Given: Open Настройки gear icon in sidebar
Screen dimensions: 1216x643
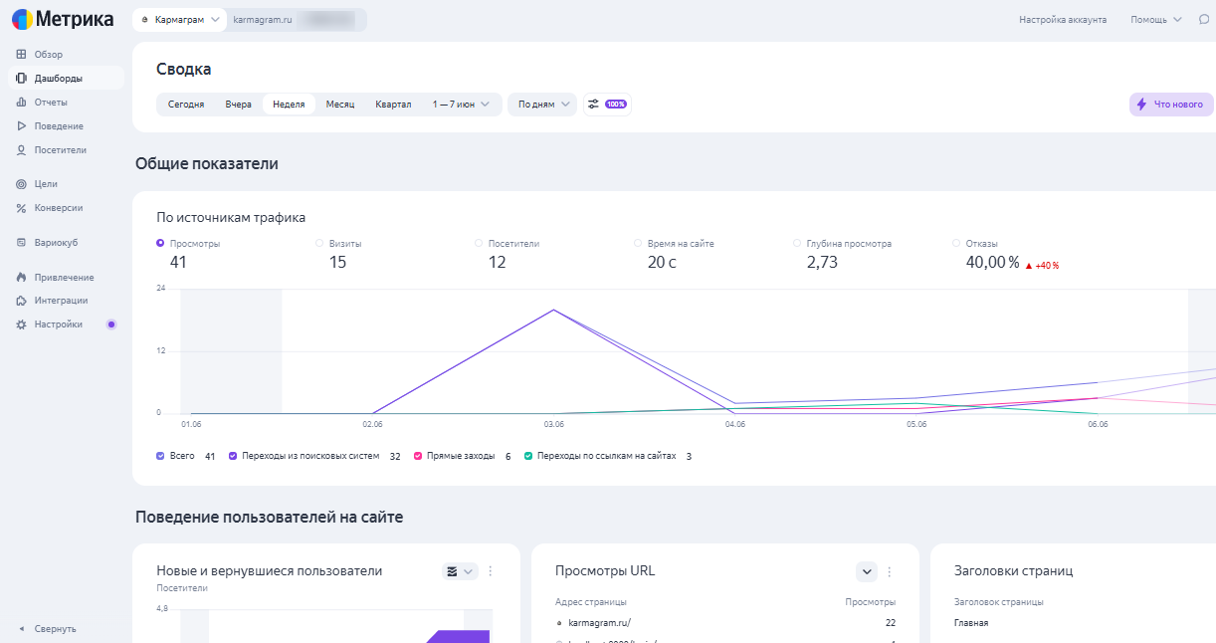Looking at the screenshot, I should click(x=22, y=324).
